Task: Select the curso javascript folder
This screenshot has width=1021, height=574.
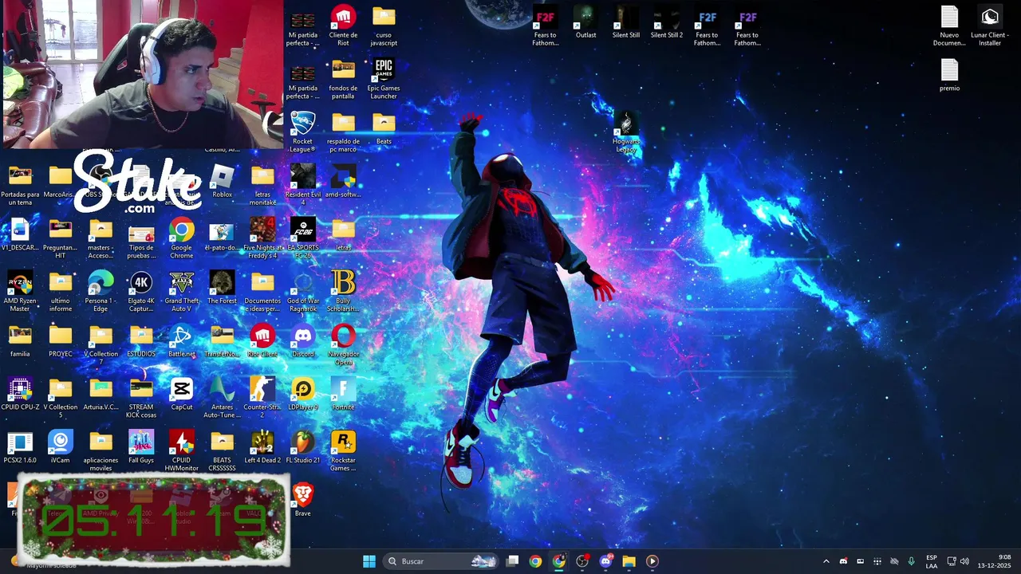Action: [x=384, y=26]
